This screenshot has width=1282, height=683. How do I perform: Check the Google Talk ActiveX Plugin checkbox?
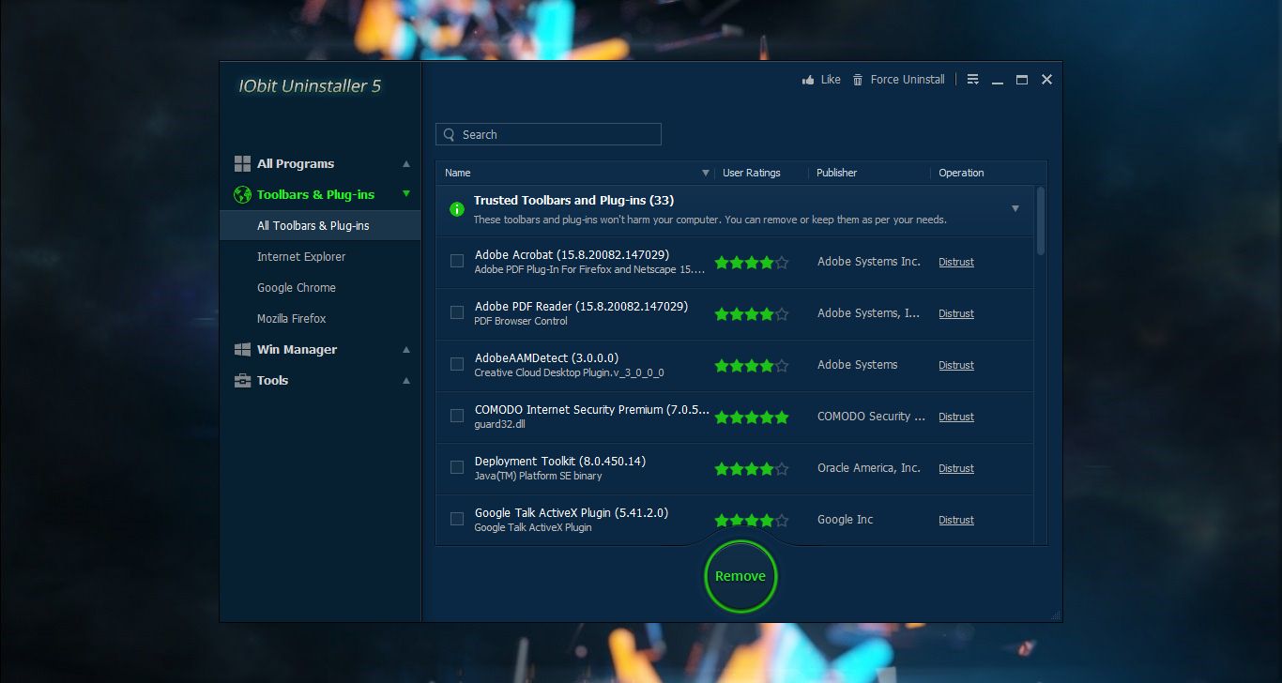click(x=457, y=519)
